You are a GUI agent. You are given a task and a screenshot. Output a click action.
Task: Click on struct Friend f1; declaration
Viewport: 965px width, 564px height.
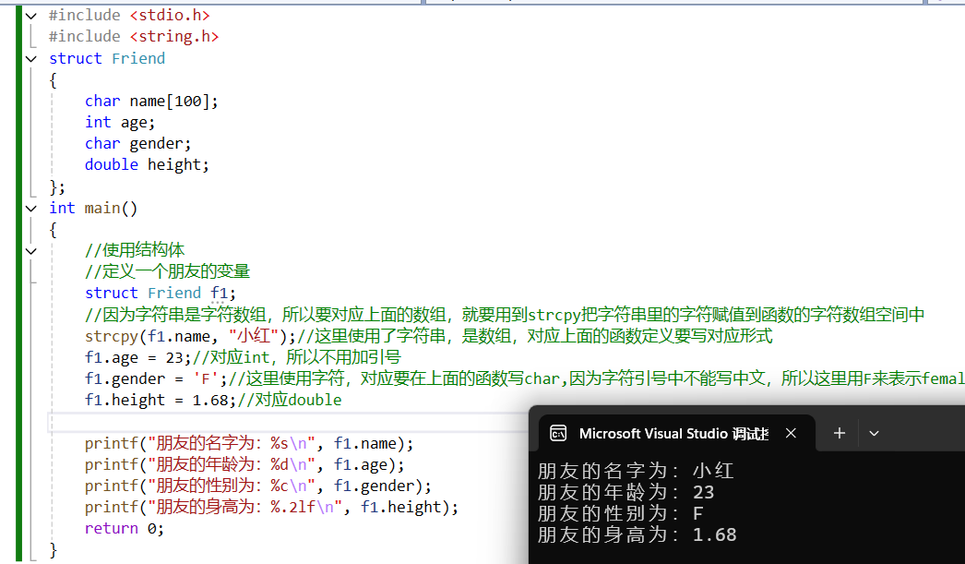[x=160, y=294]
